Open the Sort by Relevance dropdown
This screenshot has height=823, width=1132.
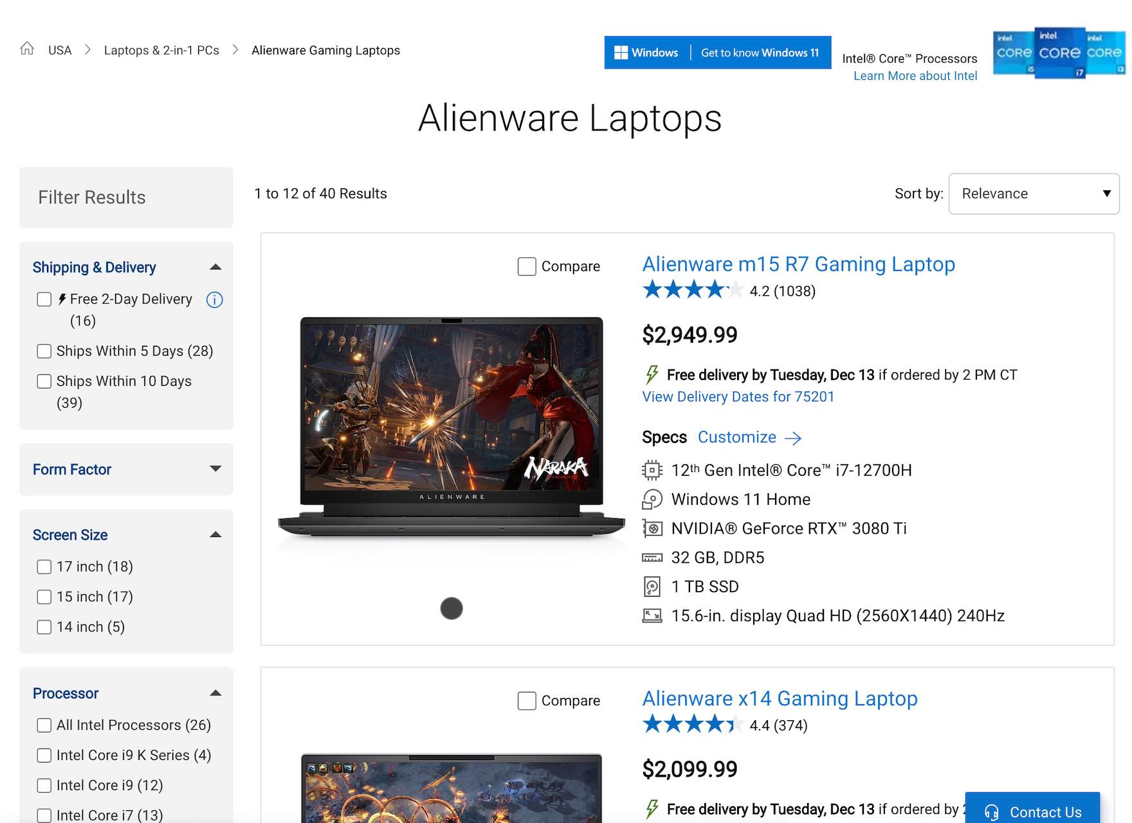pyautogui.click(x=1033, y=194)
